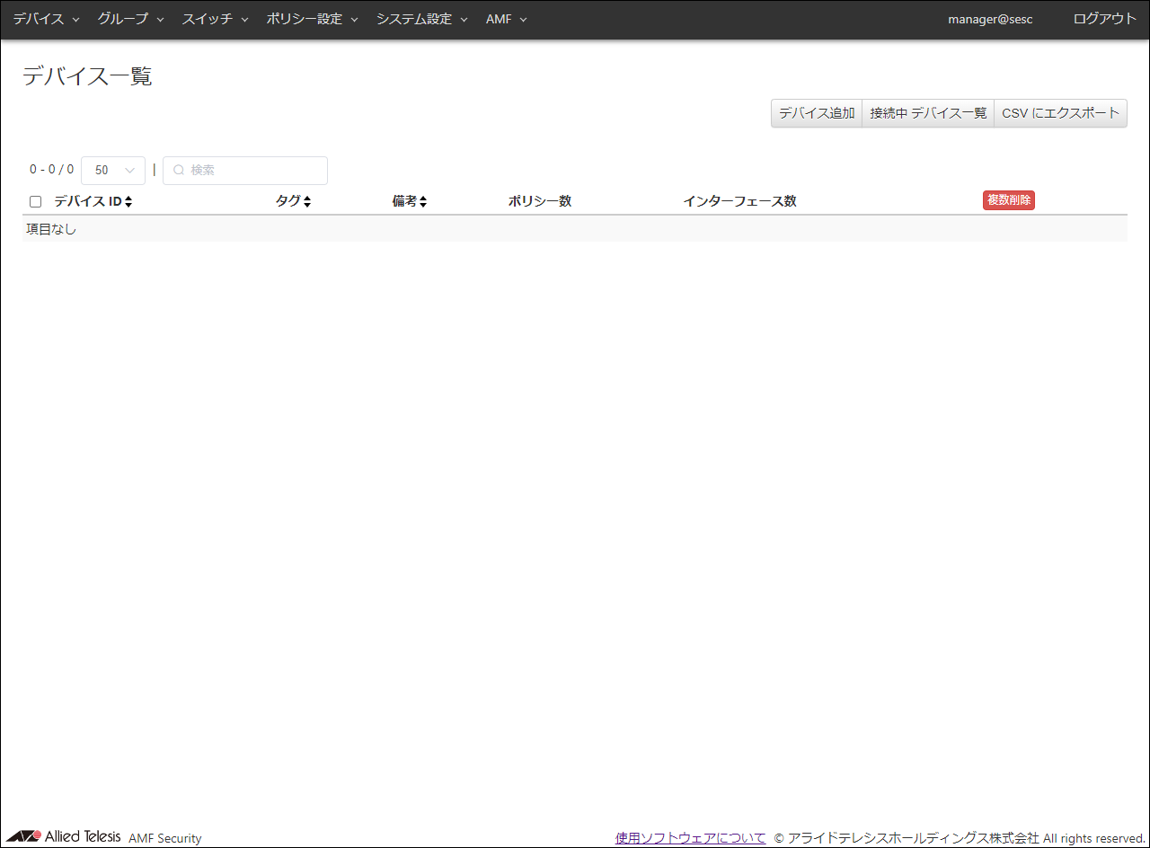Click CSV にエクスポート button

pos(1060,113)
